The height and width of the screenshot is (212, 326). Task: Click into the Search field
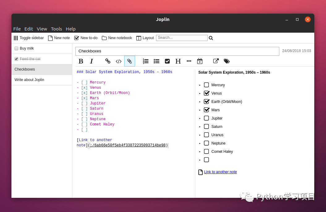coord(182,38)
